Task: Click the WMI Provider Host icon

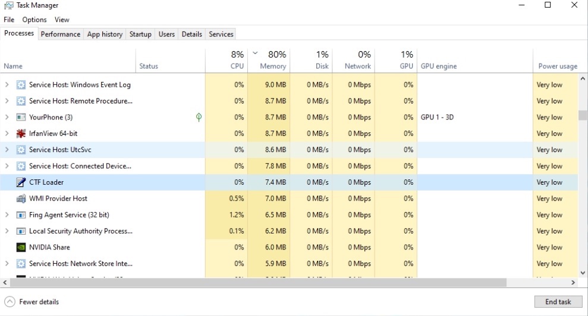Action: coord(21,199)
